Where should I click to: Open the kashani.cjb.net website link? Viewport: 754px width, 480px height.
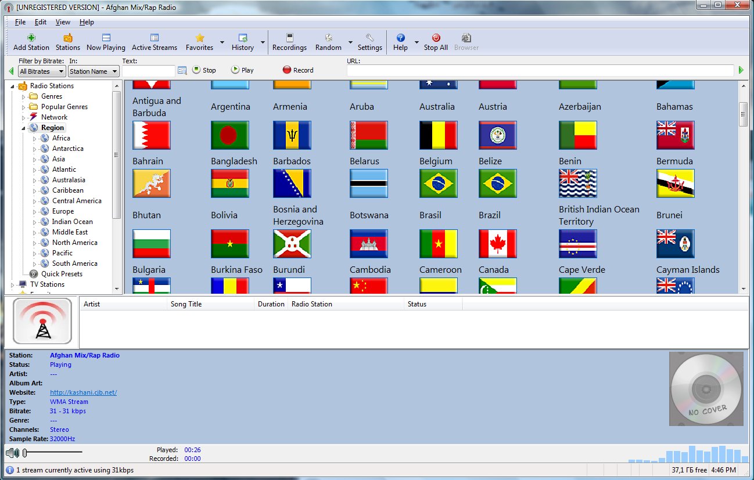click(83, 392)
